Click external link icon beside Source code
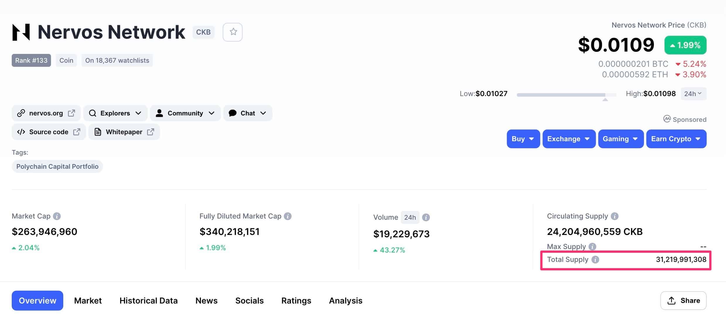The width and height of the screenshot is (726, 317). [77, 132]
